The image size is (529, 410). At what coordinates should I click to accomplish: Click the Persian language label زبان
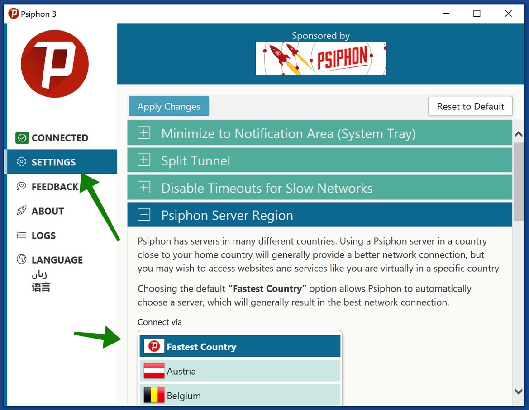point(39,274)
